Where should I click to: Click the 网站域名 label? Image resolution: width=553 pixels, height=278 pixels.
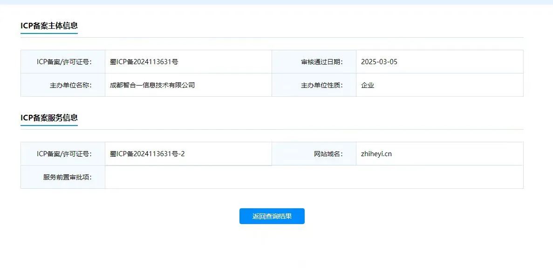[328, 154]
